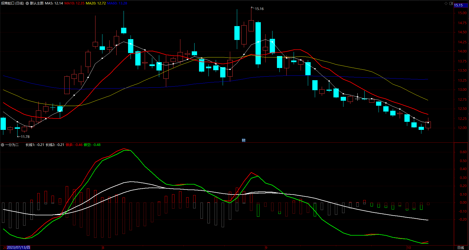469x250 pixels.
Task: Click the 15.16 high price annotation
Action: point(259,9)
